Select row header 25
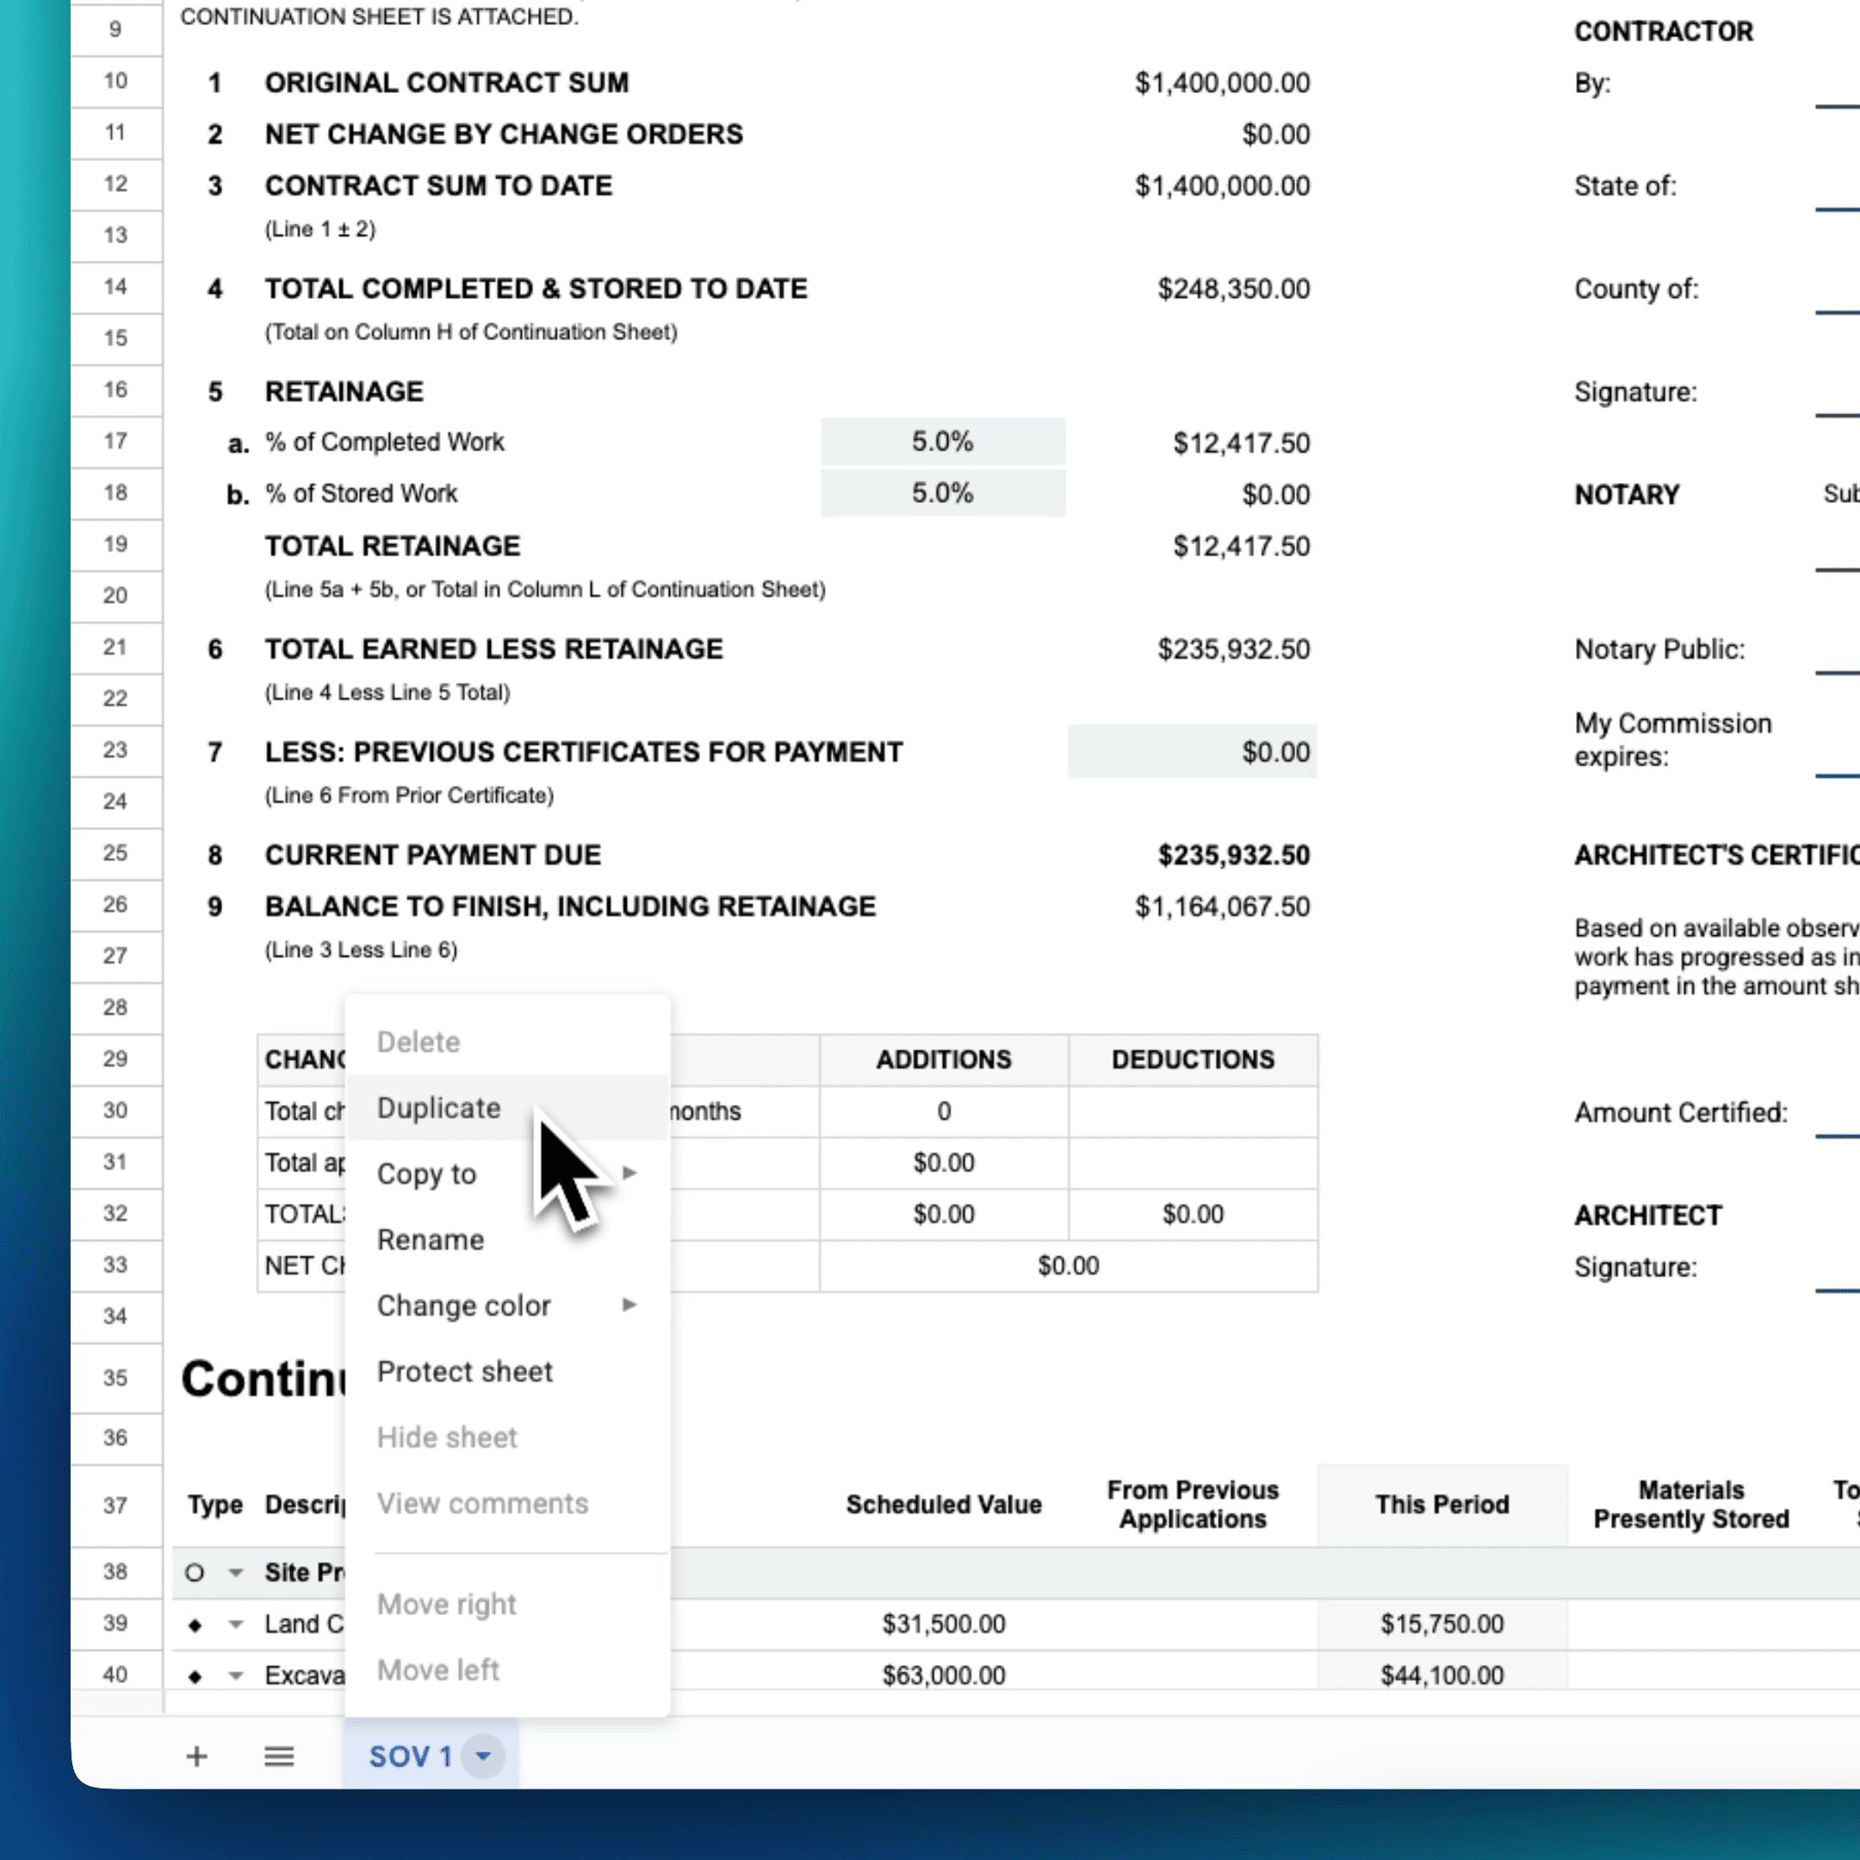 (x=115, y=854)
